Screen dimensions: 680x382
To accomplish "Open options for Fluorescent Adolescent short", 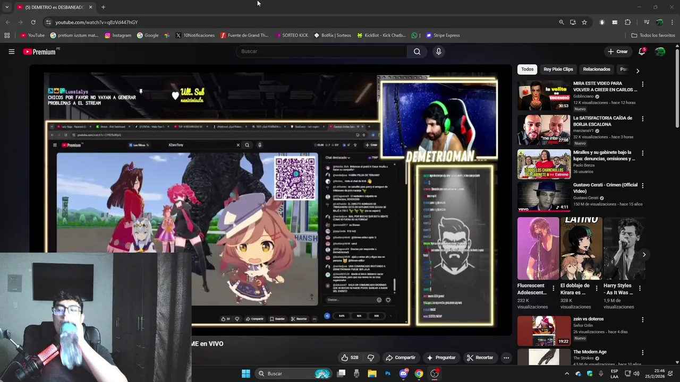I will [553, 289].
